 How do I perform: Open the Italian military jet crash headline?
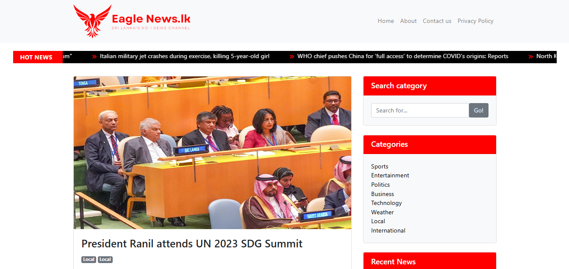pyautogui.click(x=185, y=56)
